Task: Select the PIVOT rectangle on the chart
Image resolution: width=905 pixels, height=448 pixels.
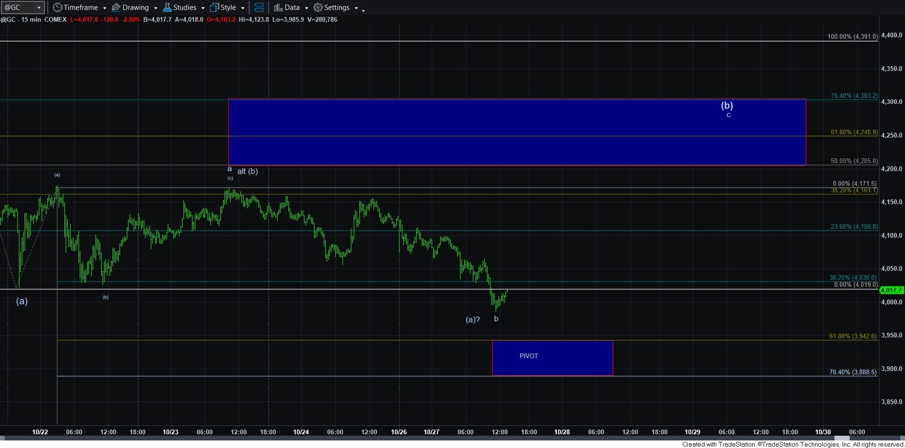Action: tap(552, 358)
